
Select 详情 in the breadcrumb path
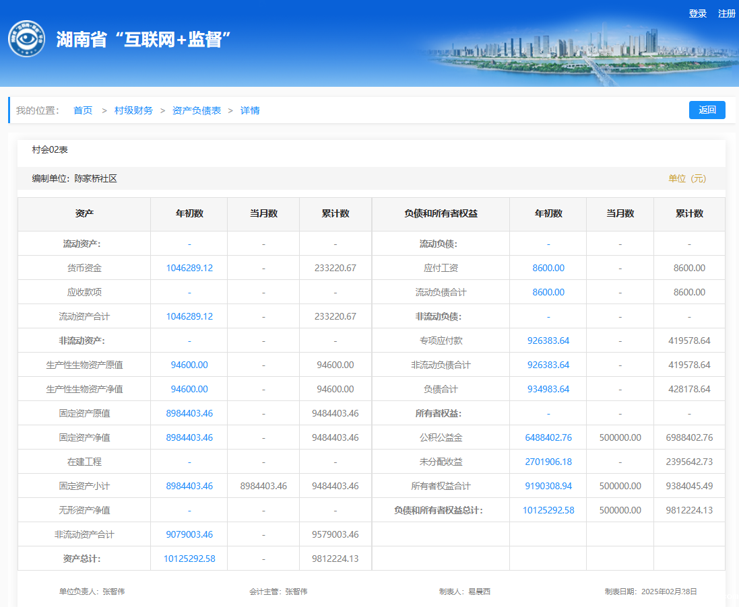click(x=250, y=110)
